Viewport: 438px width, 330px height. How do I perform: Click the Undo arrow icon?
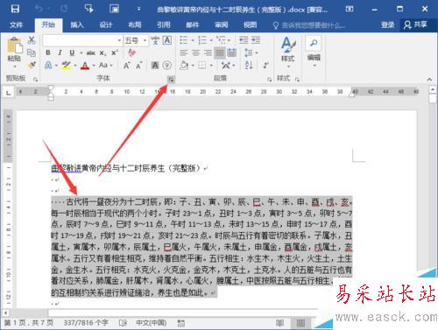coord(39,9)
